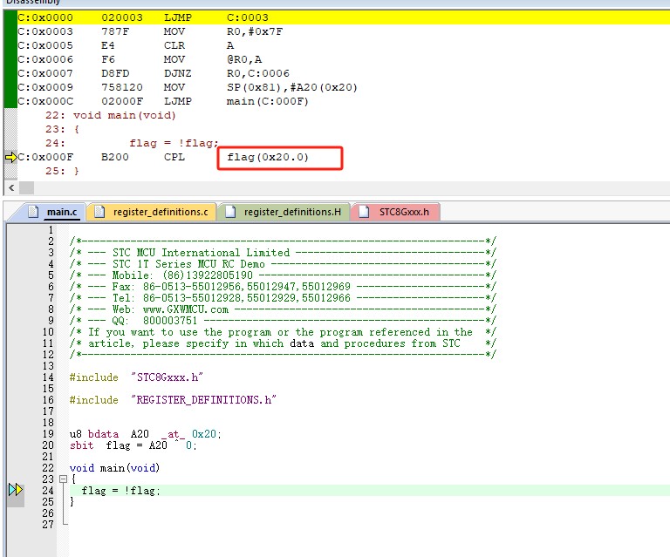Click the Mobile: (86)13922805190 comment line

point(283,275)
